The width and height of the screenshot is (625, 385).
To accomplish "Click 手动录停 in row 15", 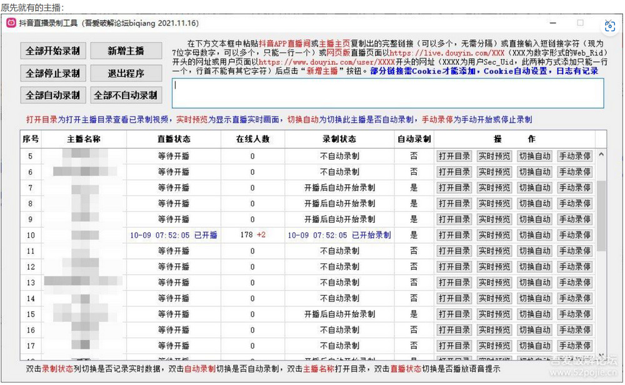I will pyautogui.click(x=575, y=314).
